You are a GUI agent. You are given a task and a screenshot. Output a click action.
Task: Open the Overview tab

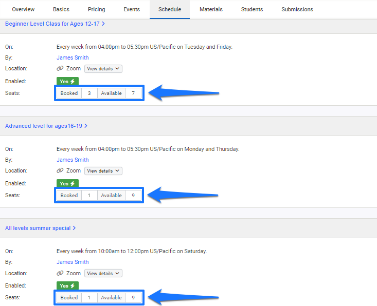pyautogui.click(x=23, y=9)
